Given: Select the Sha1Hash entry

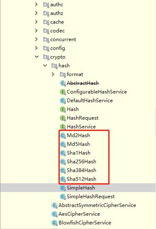Looking at the screenshot, I should [x=78, y=153].
